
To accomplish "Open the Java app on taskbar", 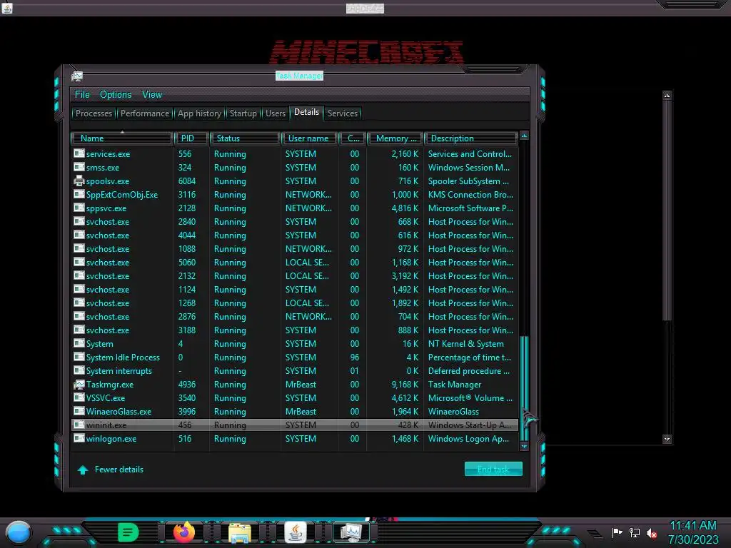I will (x=296, y=532).
